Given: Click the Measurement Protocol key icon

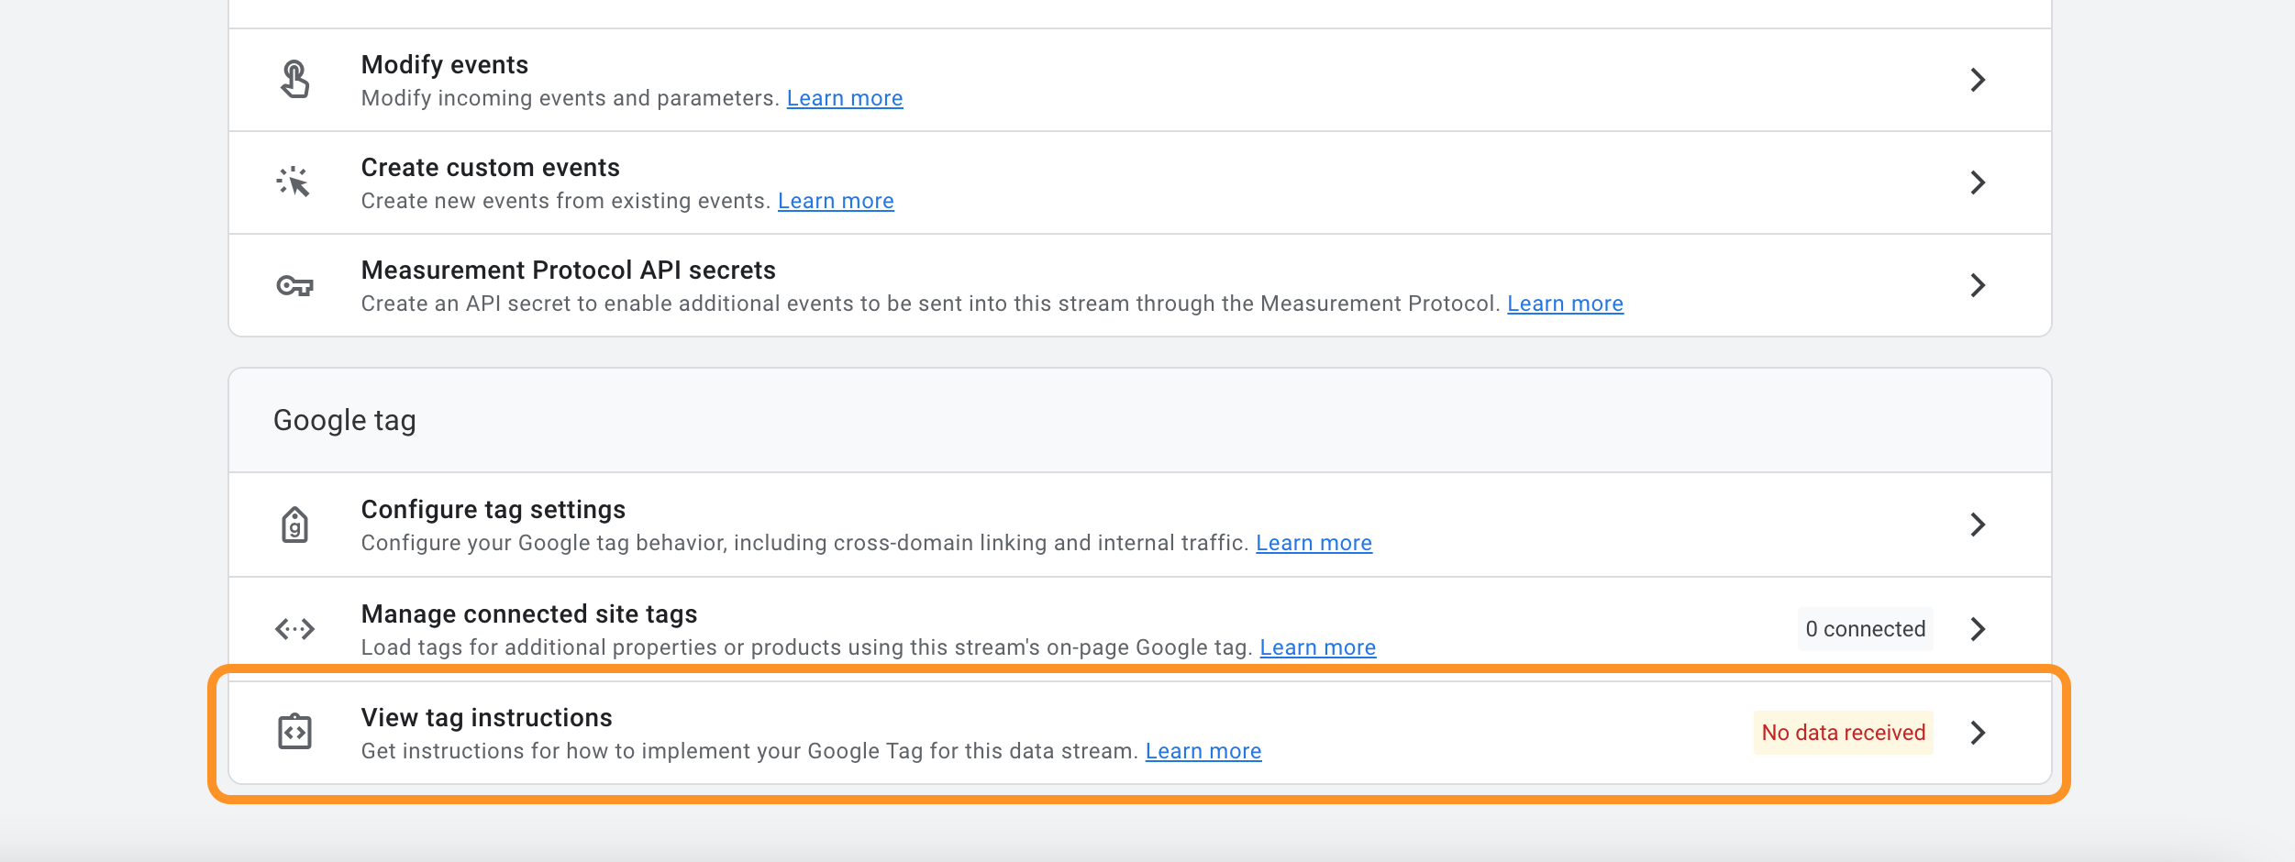Looking at the screenshot, I should [x=294, y=286].
